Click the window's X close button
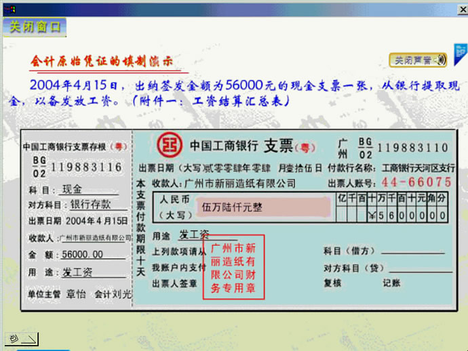 point(463,9)
